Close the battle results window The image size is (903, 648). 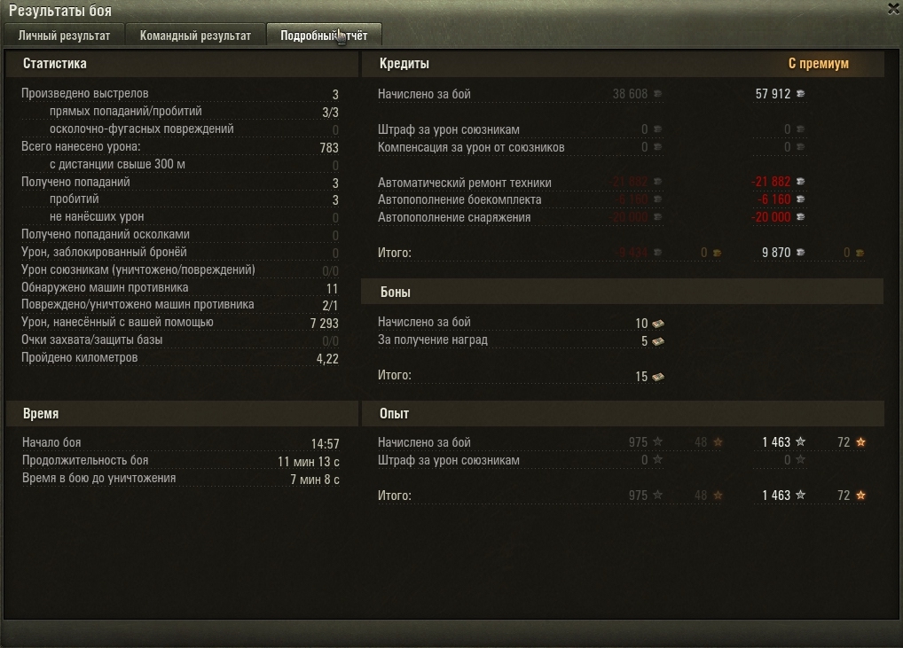pyautogui.click(x=893, y=9)
